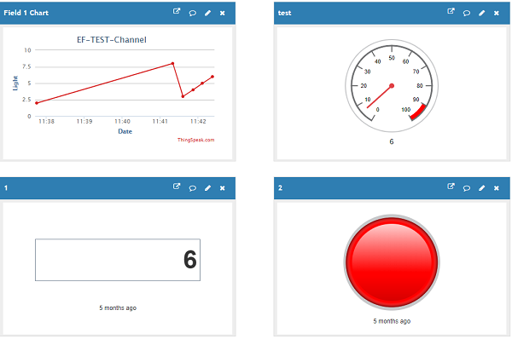Open comments on numeric display widget 1
512x339 pixels.
tap(193, 188)
